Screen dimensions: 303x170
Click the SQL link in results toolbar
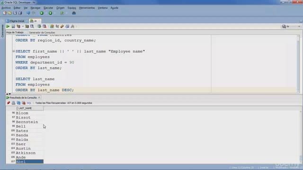(29, 103)
